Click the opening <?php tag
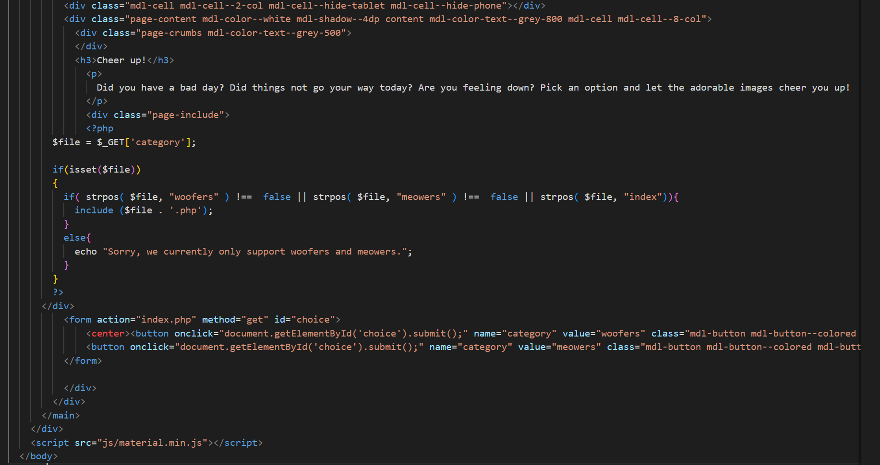This screenshot has height=465, width=880. (x=100, y=128)
